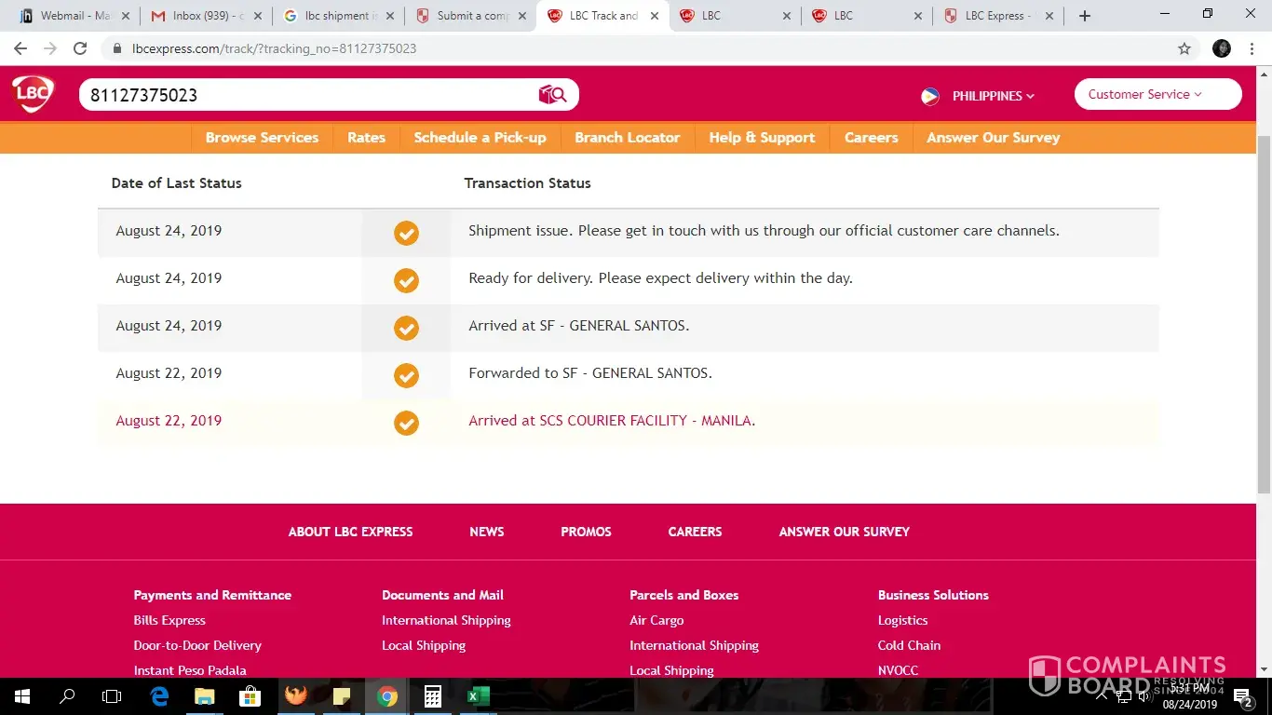Image resolution: width=1272 pixels, height=715 pixels.
Task: Open Rates in the orange menu
Action: click(366, 138)
